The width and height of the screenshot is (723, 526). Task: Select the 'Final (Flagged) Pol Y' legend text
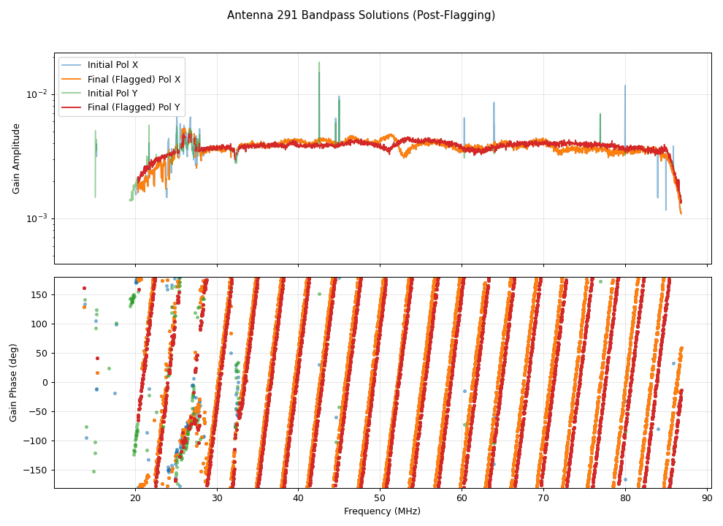134,107
